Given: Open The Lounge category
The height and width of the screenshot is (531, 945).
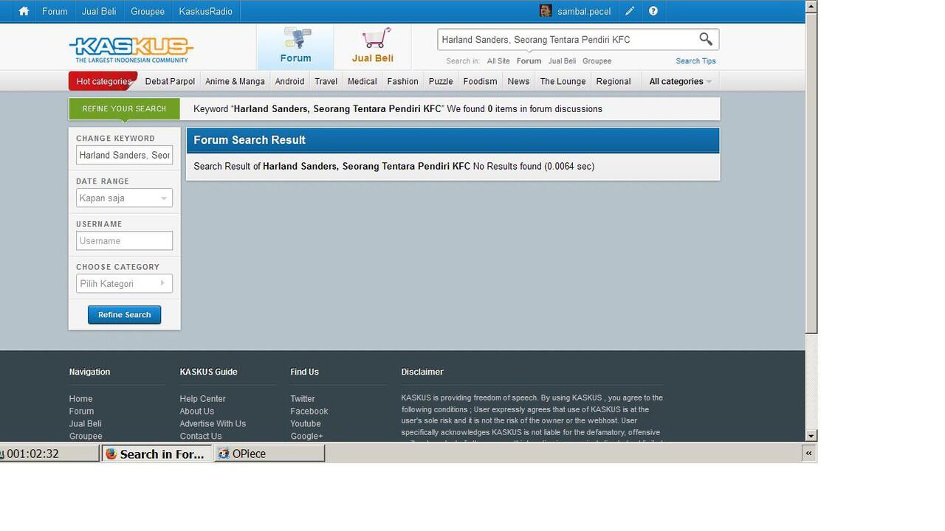Looking at the screenshot, I should [563, 81].
